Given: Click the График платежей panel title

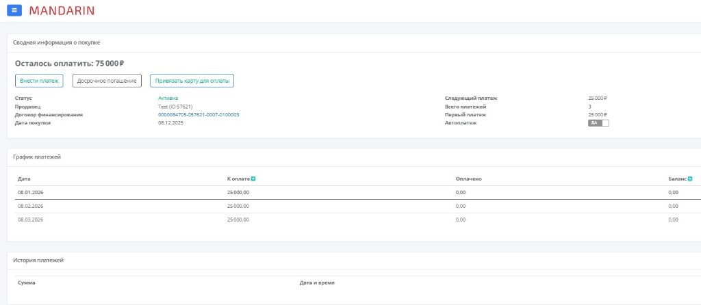Looking at the screenshot, I should click(38, 157).
